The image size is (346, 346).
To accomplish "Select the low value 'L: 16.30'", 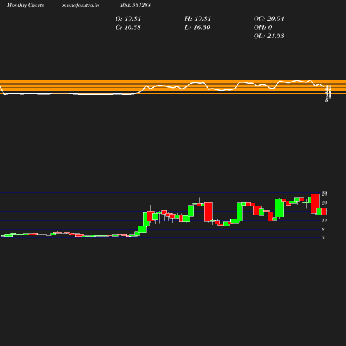I will coord(197,28).
